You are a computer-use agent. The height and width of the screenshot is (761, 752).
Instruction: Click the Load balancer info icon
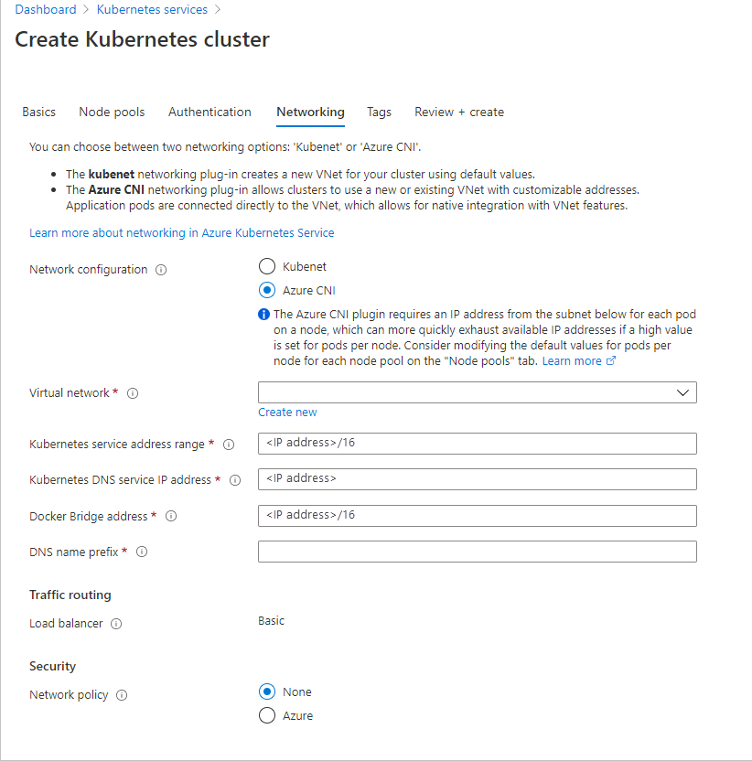[x=115, y=624]
